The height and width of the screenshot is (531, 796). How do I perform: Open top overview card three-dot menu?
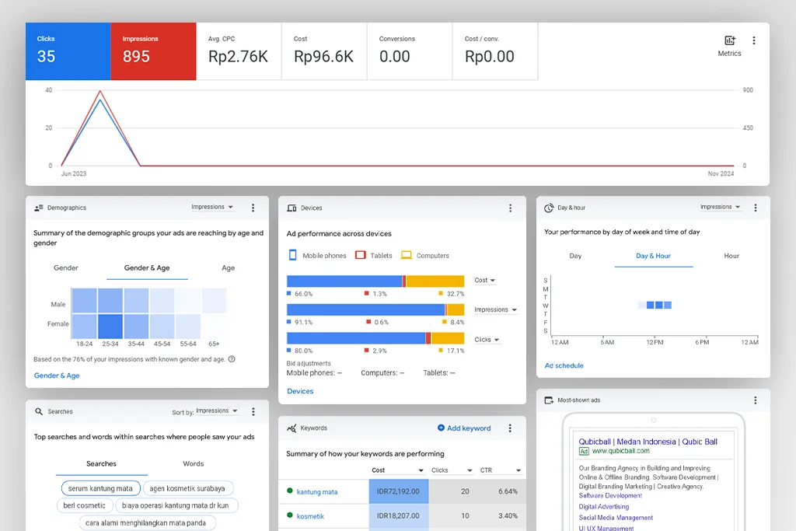(x=753, y=40)
